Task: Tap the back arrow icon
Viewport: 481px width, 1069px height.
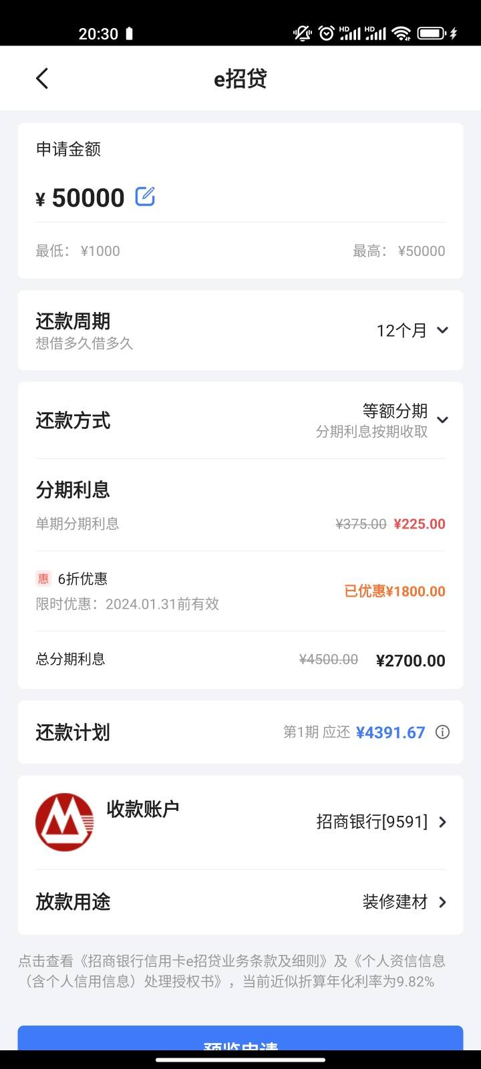Action: [x=42, y=78]
